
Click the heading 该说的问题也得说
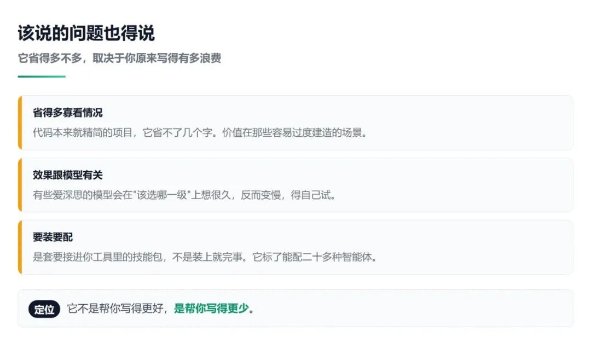[86, 33]
